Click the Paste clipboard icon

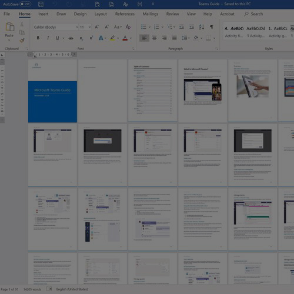click(x=9, y=26)
